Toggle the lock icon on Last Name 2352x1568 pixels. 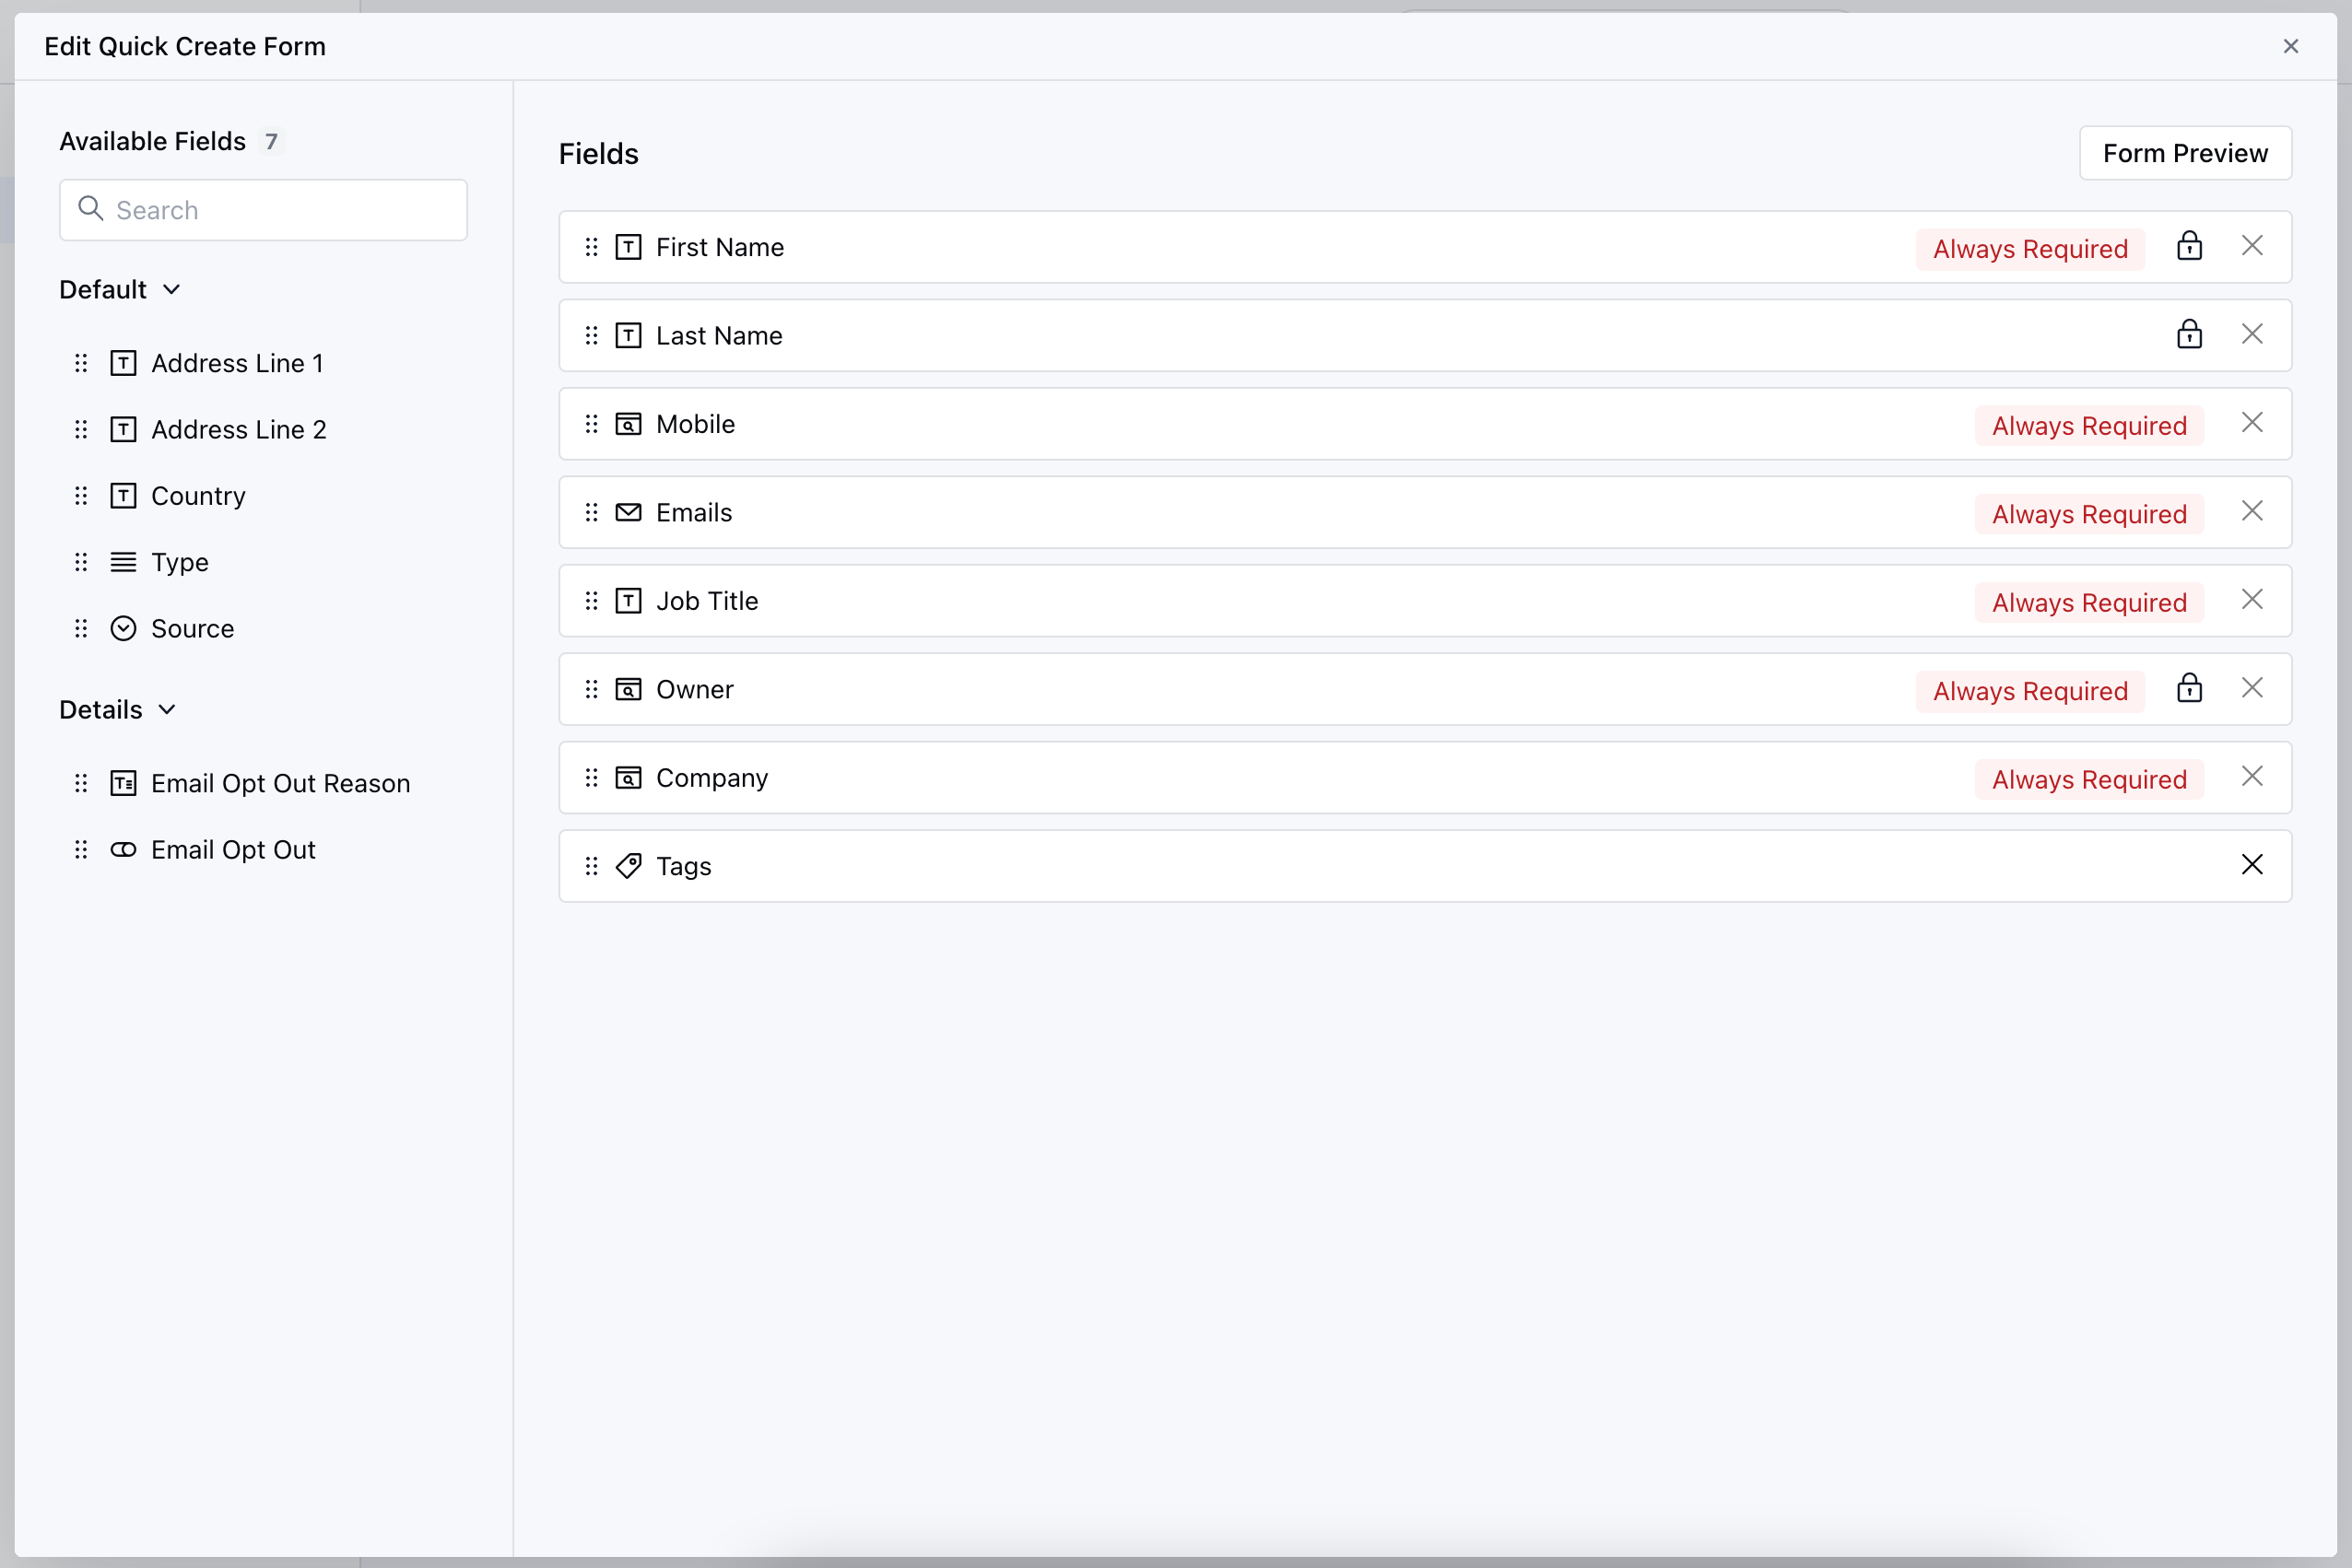pyautogui.click(x=2189, y=334)
